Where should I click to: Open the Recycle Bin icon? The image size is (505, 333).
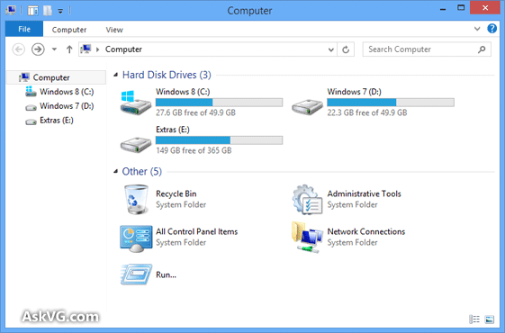click(x=136, y=199)
